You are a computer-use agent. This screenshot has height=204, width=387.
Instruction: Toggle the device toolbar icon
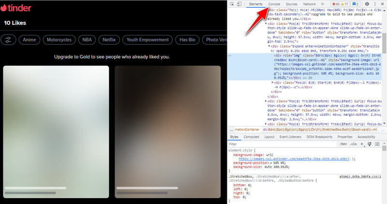(239, 4)
